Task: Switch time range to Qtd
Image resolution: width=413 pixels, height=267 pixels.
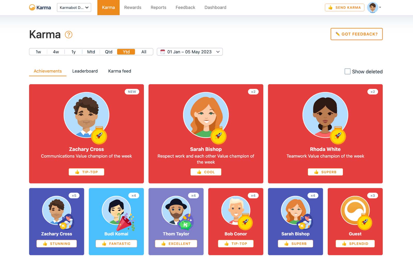Action: tap(108, 52)
